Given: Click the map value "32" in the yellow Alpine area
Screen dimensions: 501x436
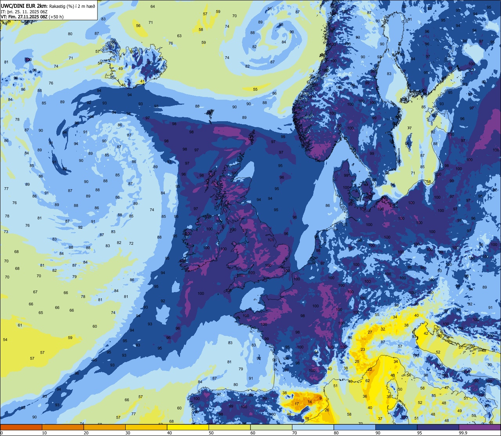Looking at the screenshot, I should [x=383, y=329].
